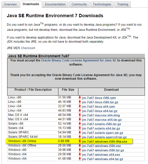Screen dimensions: 148x164
Task: Click download arrow icon for windows-i586-iftw.exe
Action: [80, 141]
